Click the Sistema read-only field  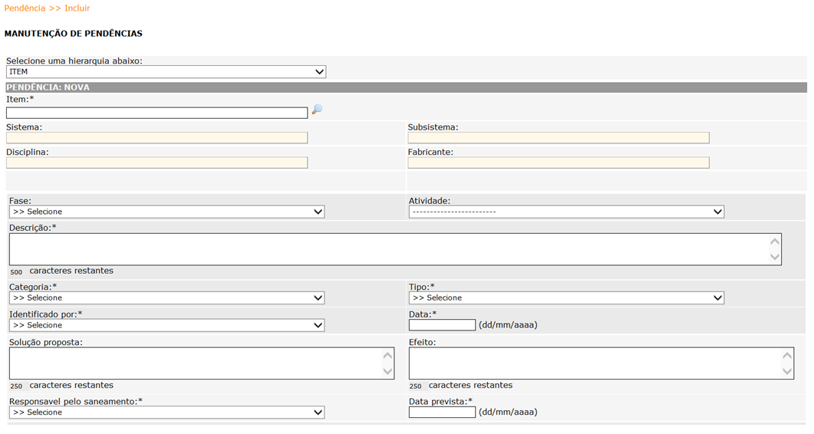(x=157, y=137)
